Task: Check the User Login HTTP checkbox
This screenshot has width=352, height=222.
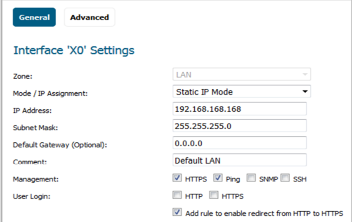Action: 177,195
